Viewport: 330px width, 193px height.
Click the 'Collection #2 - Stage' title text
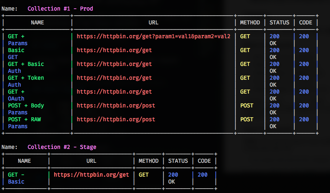click(62, 147)
